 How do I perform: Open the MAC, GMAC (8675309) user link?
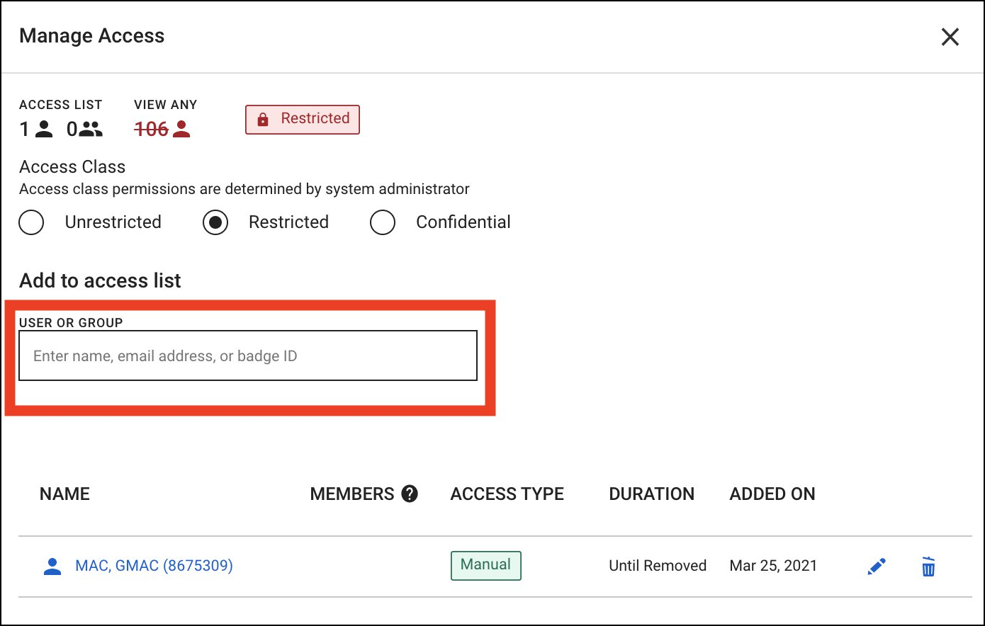click(154, 565)
